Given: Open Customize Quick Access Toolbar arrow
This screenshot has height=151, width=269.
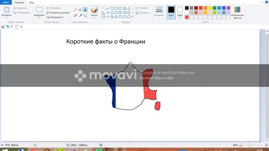Looking at the screenshot, I should pyautogui.click(x=21, y=27).
